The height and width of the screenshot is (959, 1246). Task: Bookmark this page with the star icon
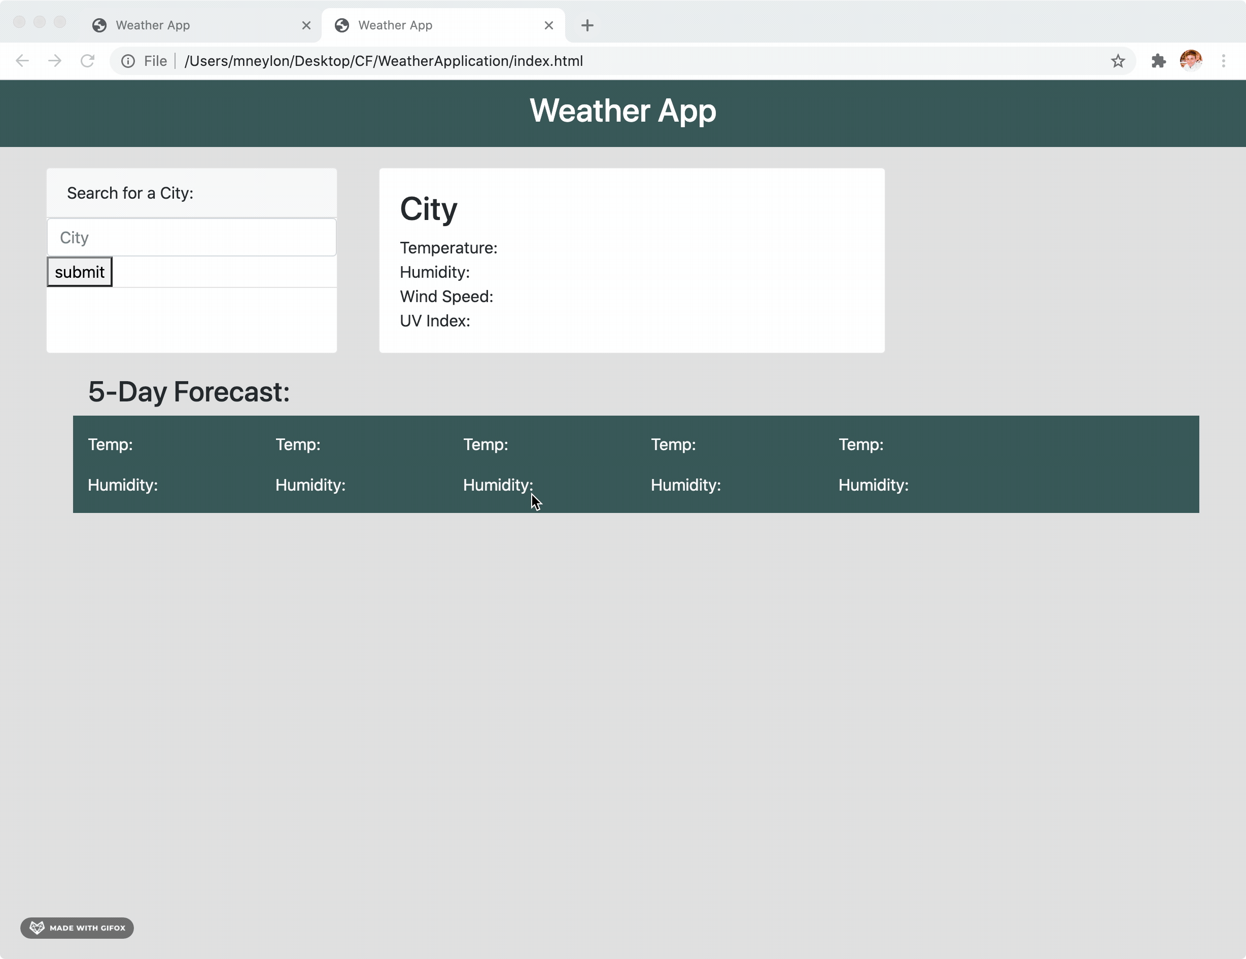pyautogui.click(x=1118, y=61)
